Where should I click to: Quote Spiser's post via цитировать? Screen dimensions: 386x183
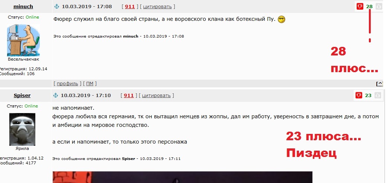[x=156, y=95]
